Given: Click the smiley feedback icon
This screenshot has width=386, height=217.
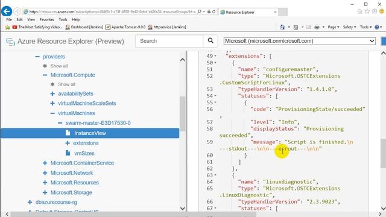Looking at the screenshot, I should click(x=382, y=11).
